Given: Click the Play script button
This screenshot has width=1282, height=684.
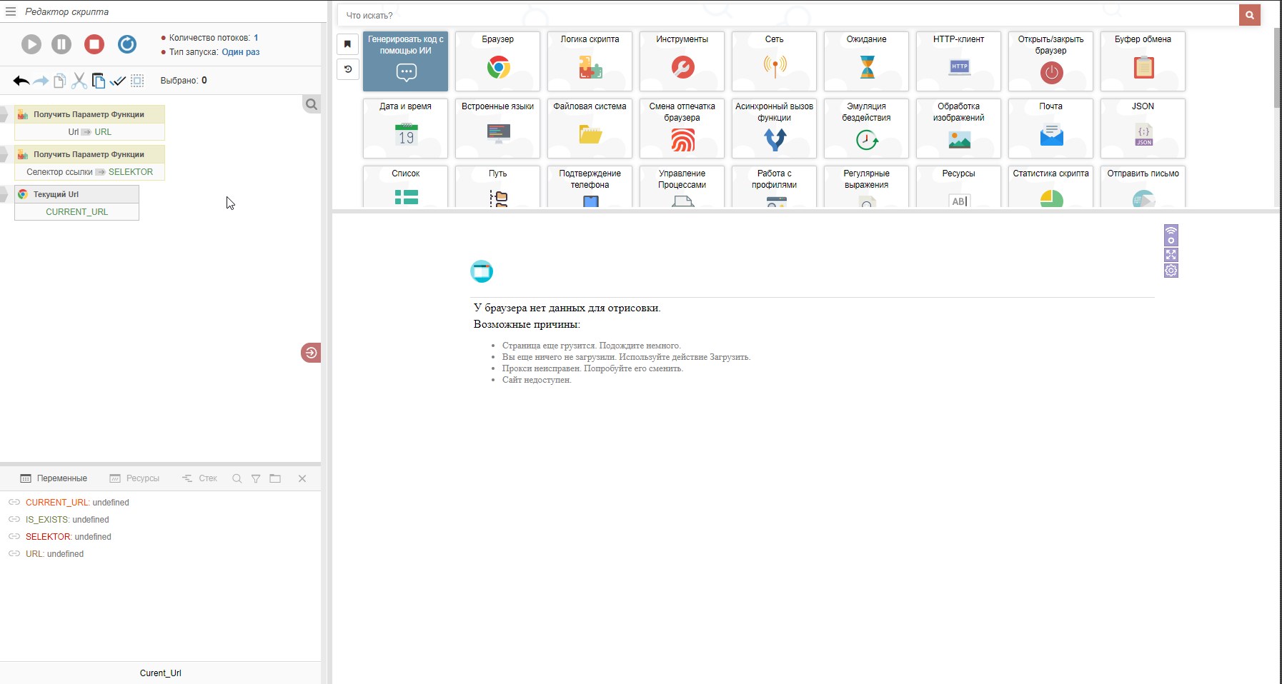Looking at the screenshot, I should pyautogui.click(x=31, y=44).
